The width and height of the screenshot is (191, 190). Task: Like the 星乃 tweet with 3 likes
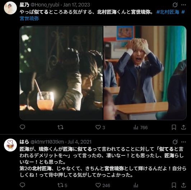[x=100, y=127]
